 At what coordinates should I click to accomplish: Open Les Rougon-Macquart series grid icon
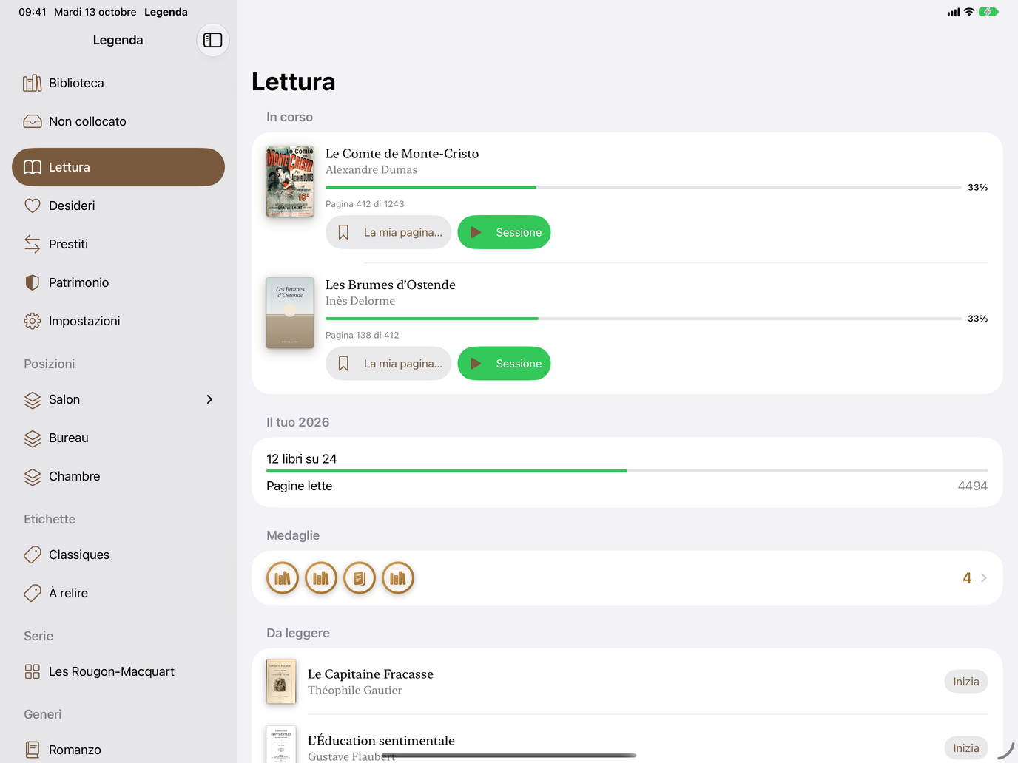33,671
